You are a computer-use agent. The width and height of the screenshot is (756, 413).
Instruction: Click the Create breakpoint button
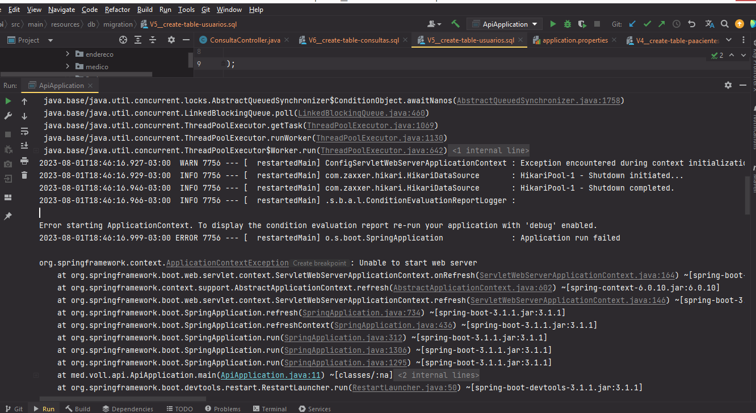320,263
